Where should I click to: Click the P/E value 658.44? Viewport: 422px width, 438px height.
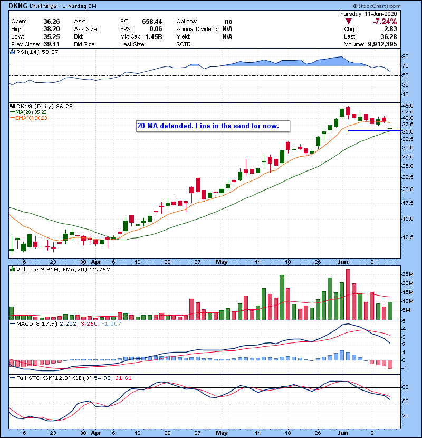(x=152, y=22)
